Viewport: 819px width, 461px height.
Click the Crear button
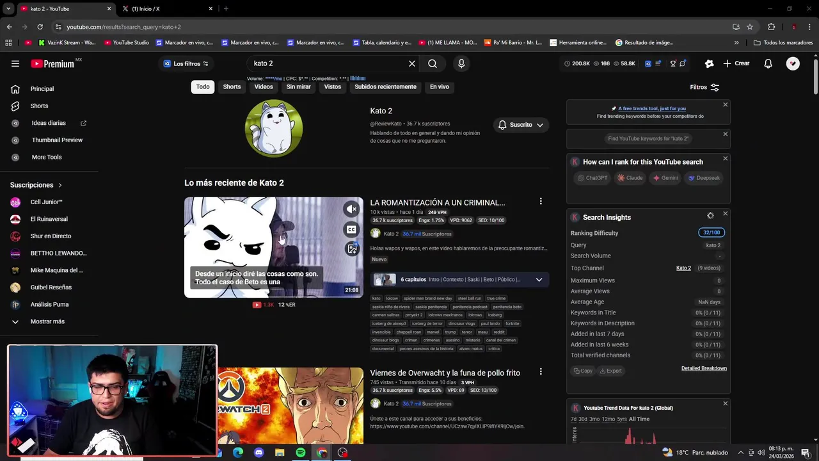click(x=736, y=63)
